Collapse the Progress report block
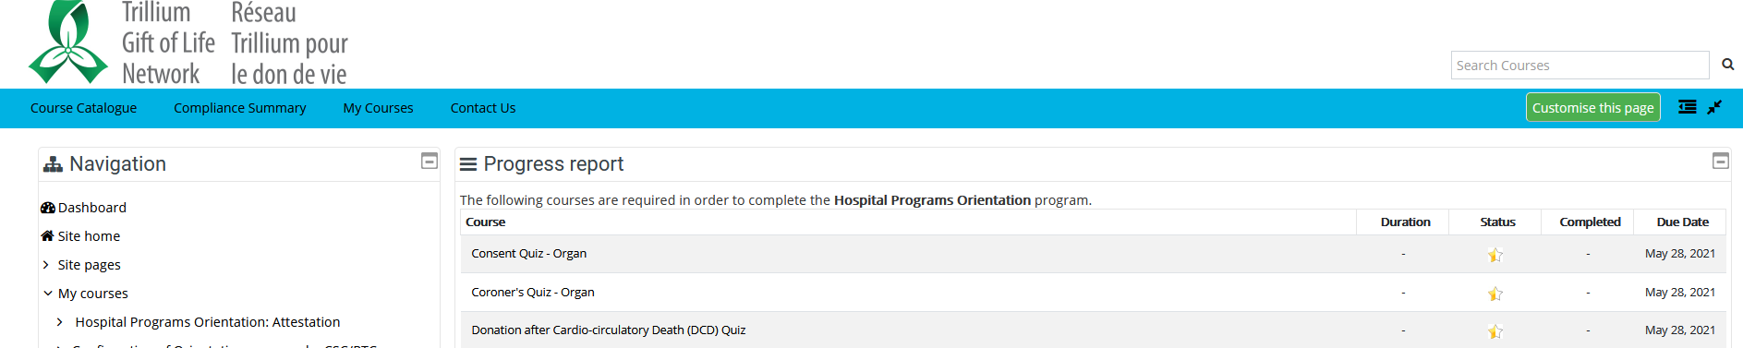This screenshot has height=348, width=1743. click(1720, 161)
